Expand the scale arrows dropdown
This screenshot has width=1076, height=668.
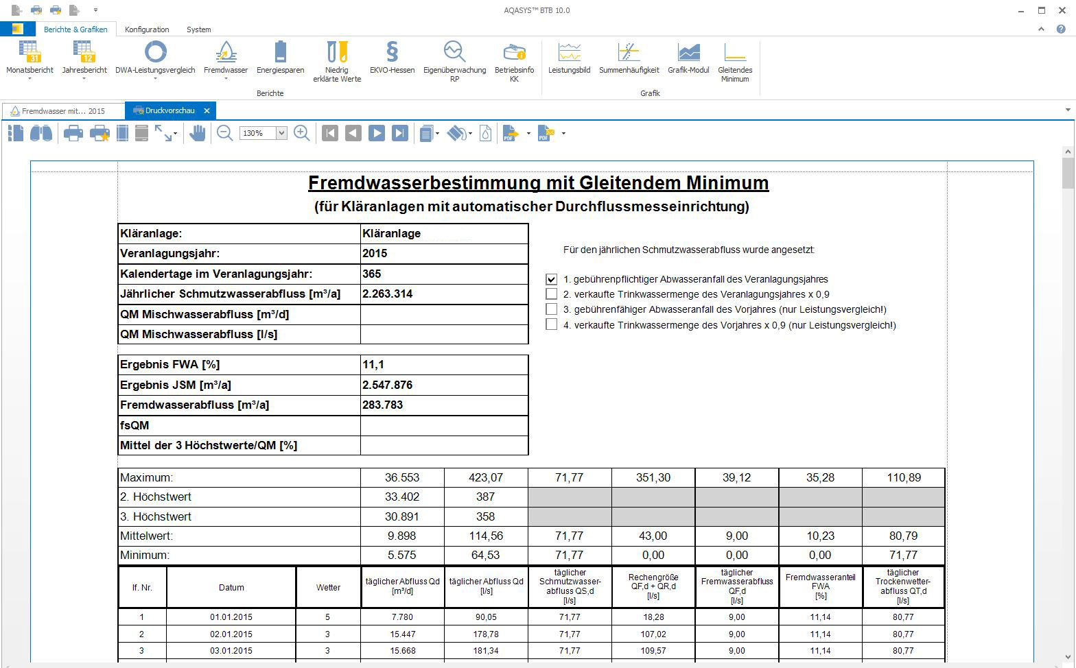[x=176, y=134]
